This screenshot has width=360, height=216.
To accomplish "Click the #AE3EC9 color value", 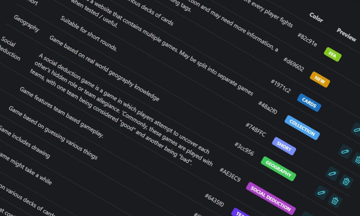I will pos(230,175).
